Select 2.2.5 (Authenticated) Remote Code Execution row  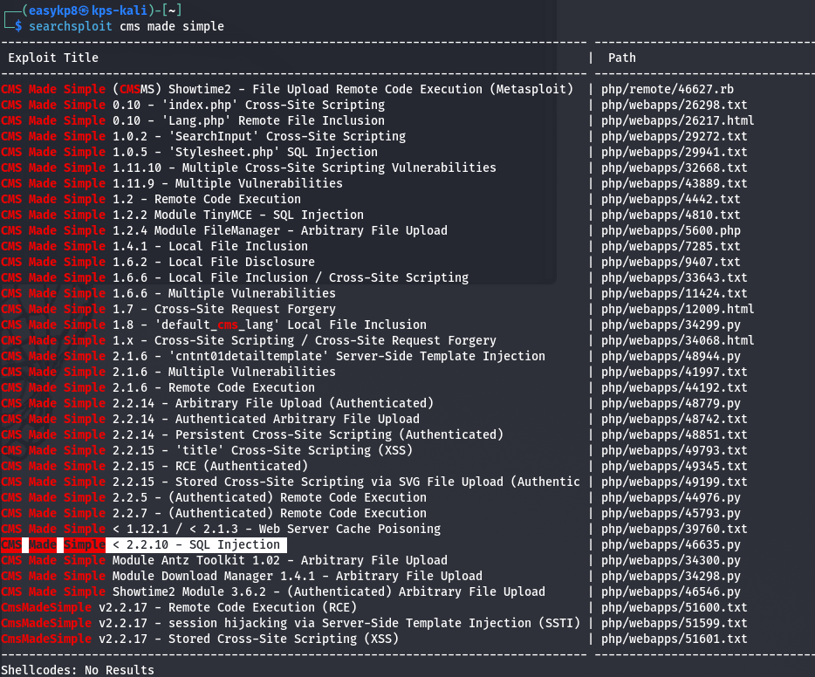coord(214,498)
